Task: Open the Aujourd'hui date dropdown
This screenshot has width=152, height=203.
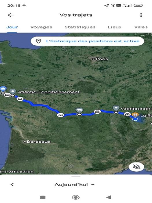Action: (x=75, y=185)
